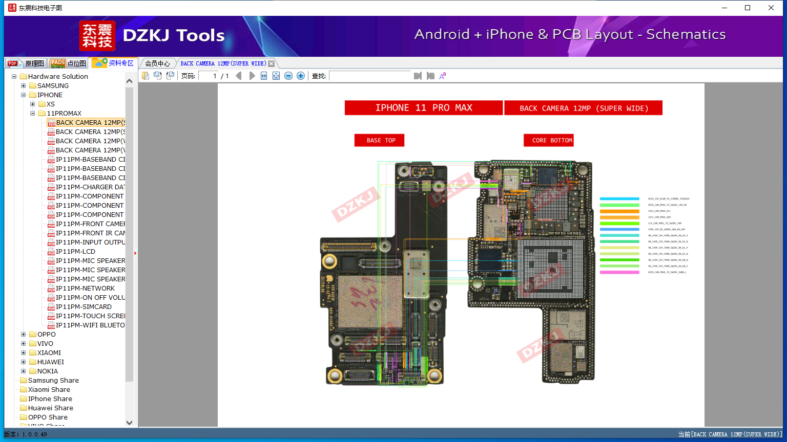This screenshot has width=787, height=442.
Task: Select the OPPO Share folder
Action: click(x=44, y=417)
